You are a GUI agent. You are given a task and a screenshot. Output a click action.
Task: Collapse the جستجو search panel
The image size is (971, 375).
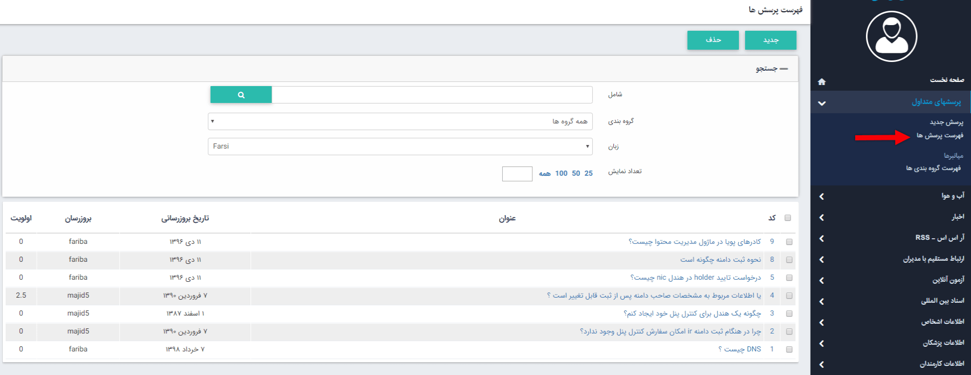tap(783, 69)
